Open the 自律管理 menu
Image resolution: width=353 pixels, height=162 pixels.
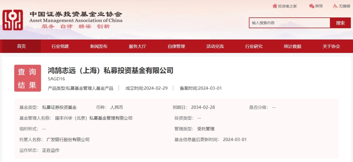[x=176, y=46]
